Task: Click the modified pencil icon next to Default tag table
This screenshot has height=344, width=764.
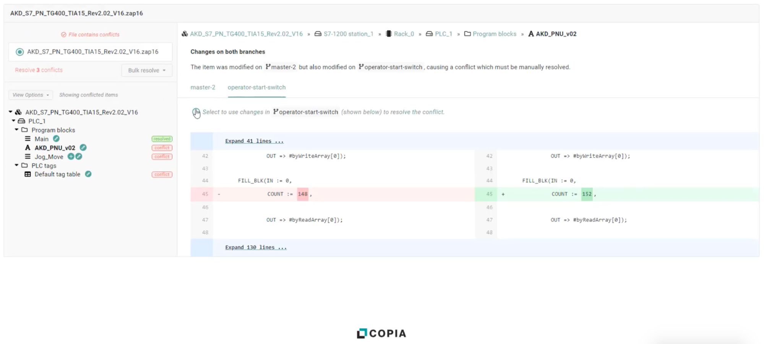Action: (88, 174)
